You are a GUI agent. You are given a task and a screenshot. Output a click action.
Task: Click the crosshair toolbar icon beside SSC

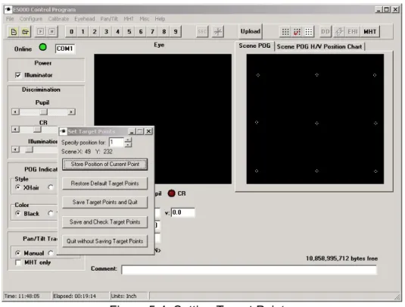(218, 32)
